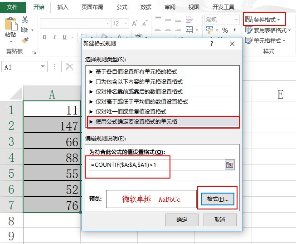Screen dimensions: 296x244
Task: Open the 数据 ribbon tab
Action: 146,7
